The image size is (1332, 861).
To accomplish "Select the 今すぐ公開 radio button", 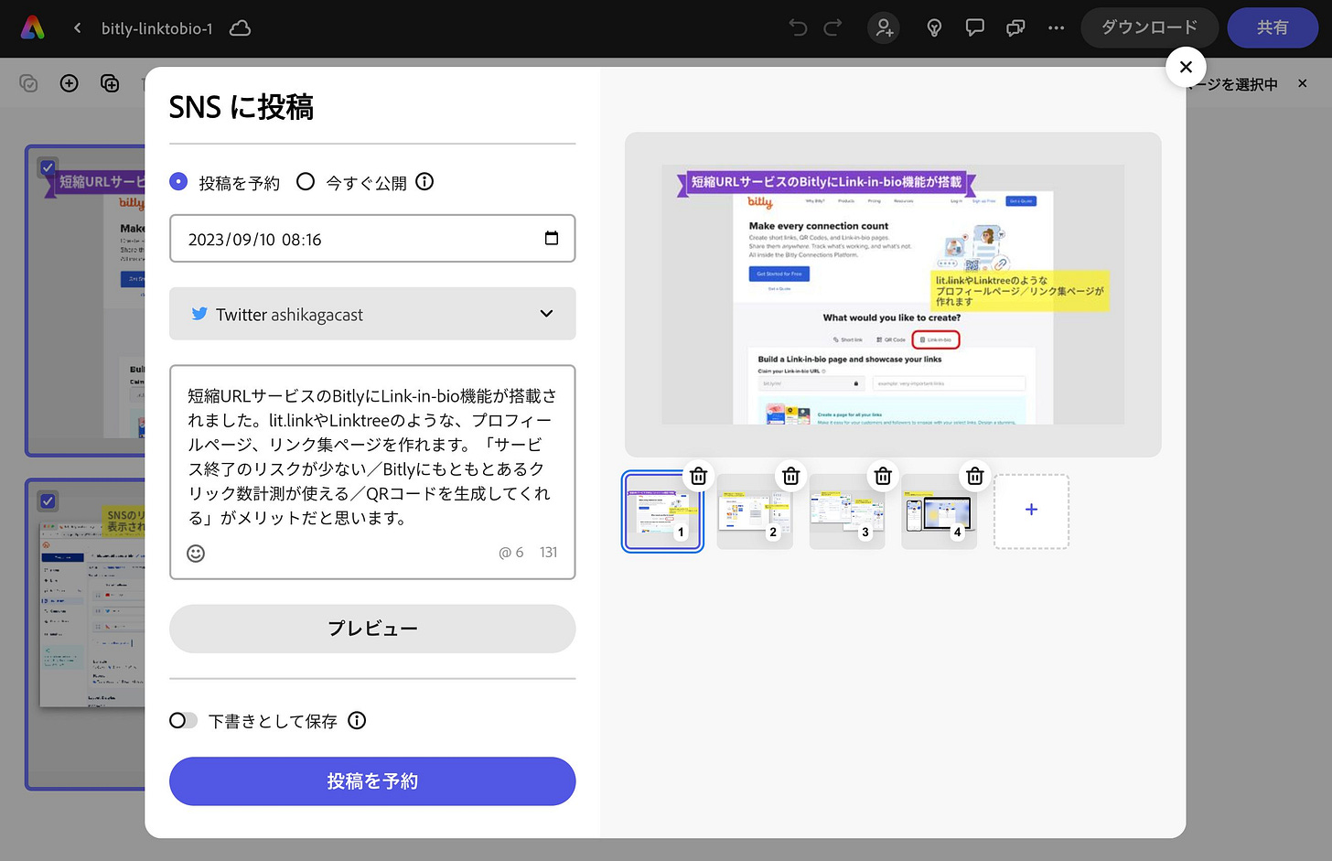I will (x=306, y=182).
